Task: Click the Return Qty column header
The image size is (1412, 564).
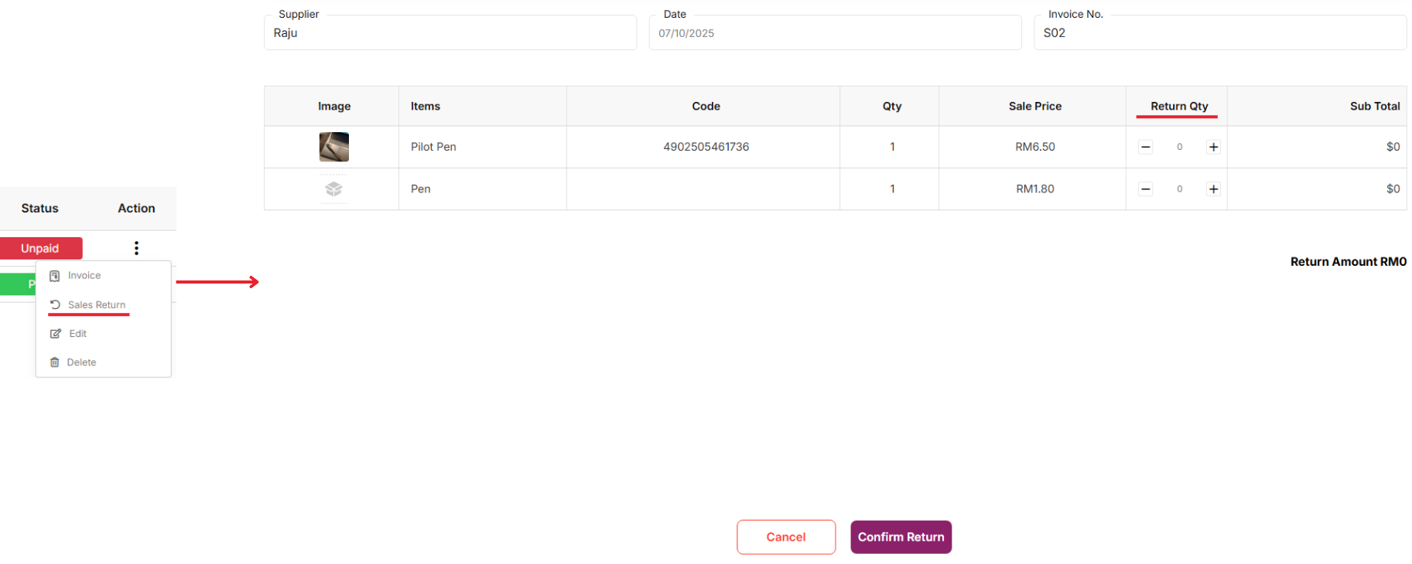Action: click(1178, 106)
